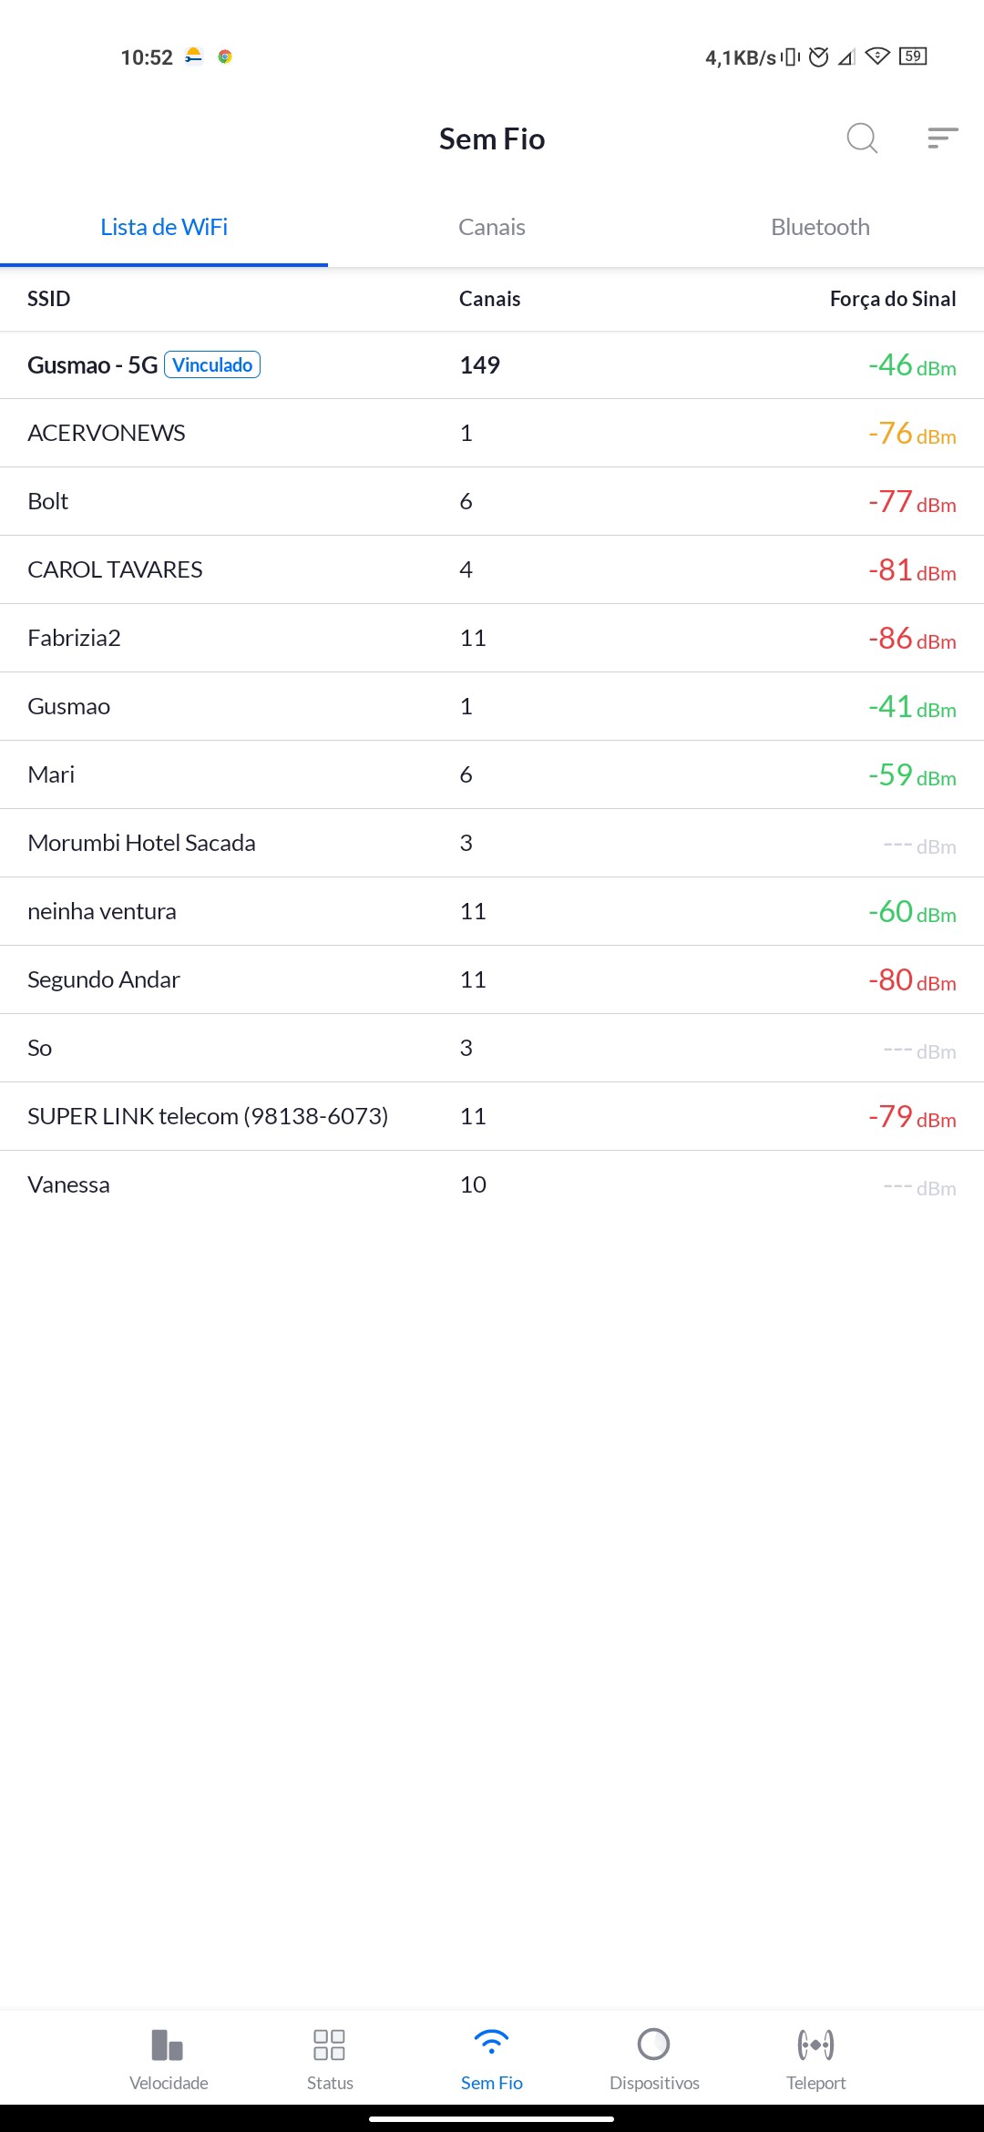Open Velocidade speed test icon
984x2132 pixels.
169,2045
